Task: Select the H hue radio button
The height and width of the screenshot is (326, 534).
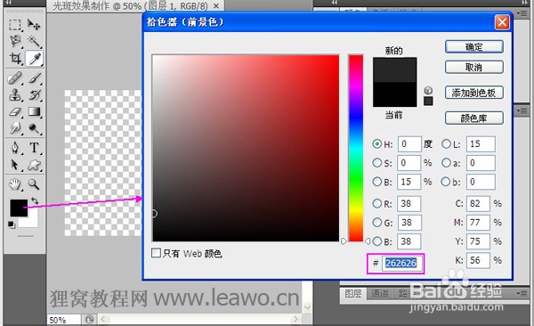Action: click(x=377, y=144)
